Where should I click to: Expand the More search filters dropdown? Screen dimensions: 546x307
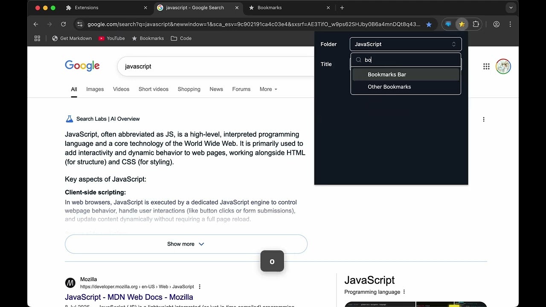[268, 89]
